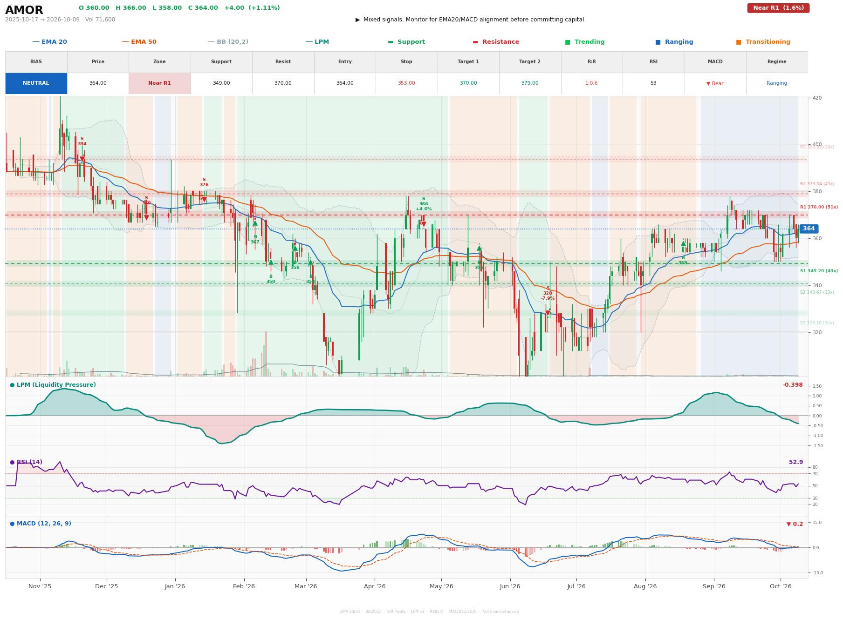Click the LPM reading -0.398
Screen dimensions: 843x619
tap(793, 385)
